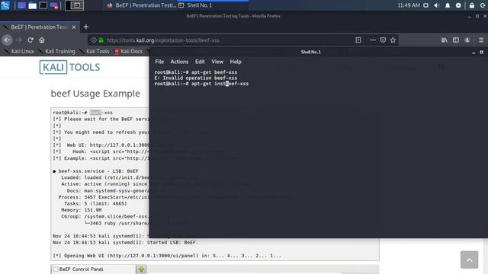The width and height of the screenshot is (488, 274).
Task: Go forward in Firefox
Action: point(18,40)
